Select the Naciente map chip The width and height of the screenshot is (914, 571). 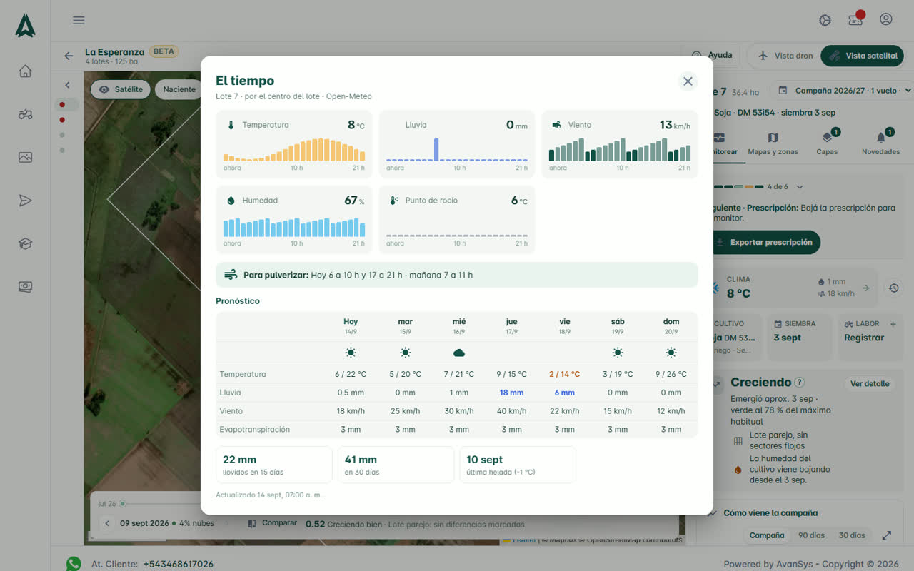coord(179,89)
